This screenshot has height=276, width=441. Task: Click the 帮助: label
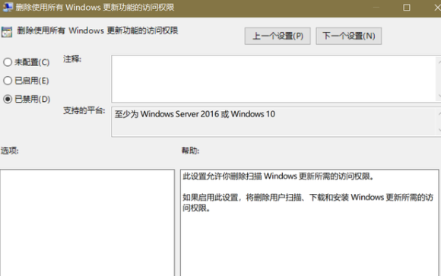(190, 151)
